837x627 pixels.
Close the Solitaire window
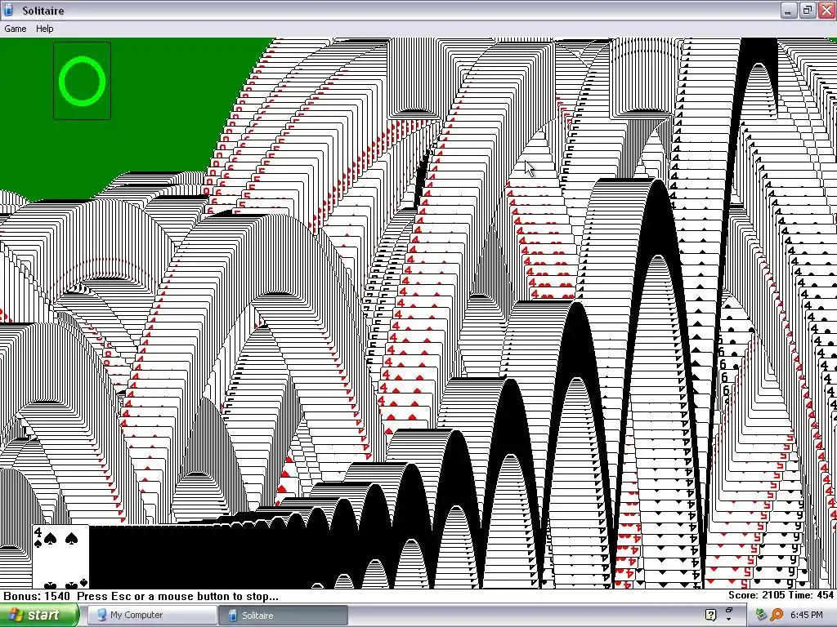[x=826, y=10]
